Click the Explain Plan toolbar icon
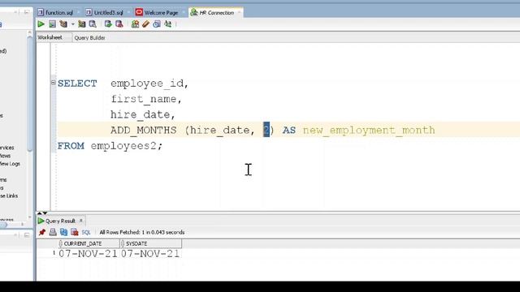Viewport: 520px width, 292px height. click(x=63, y=24)
